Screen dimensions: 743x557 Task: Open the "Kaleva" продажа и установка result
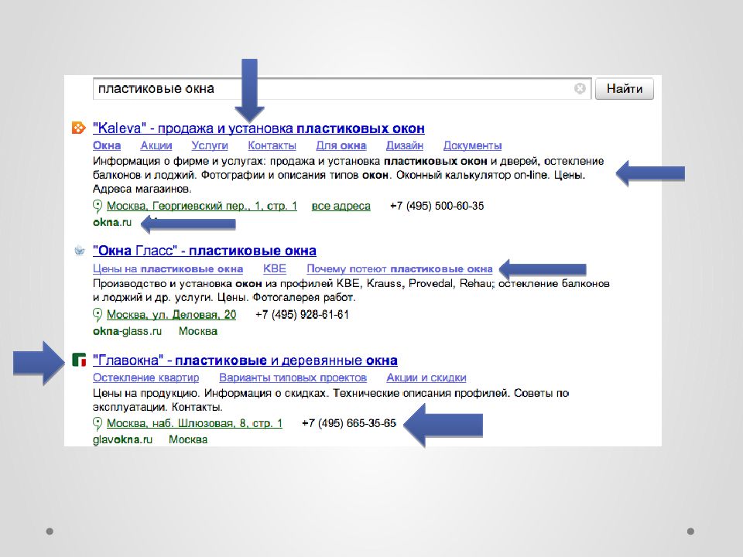259,128
